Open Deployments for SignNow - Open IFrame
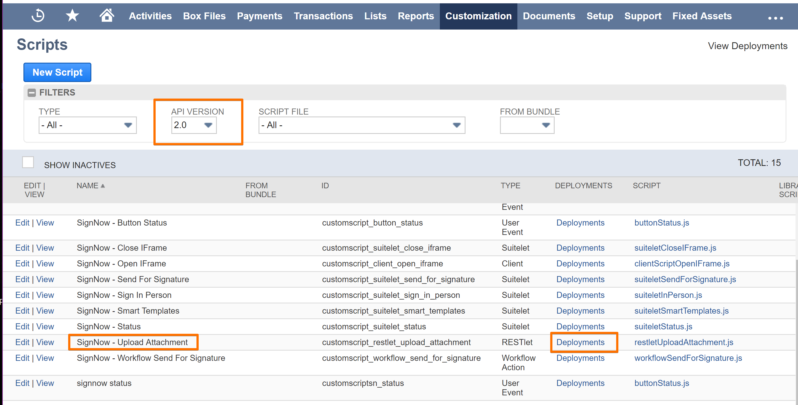Screen dimensions: 798x405 click(x=580, y=264)
